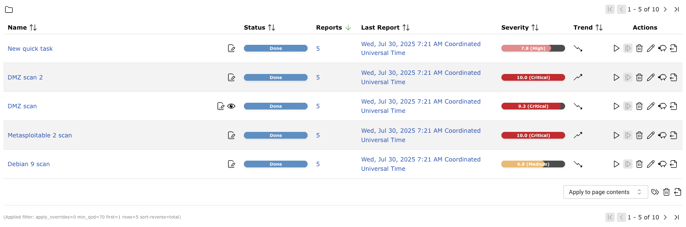This screenshot has height=227, width=686.
Task: Resume the DMZ scan task
Action: coord(628,106)
